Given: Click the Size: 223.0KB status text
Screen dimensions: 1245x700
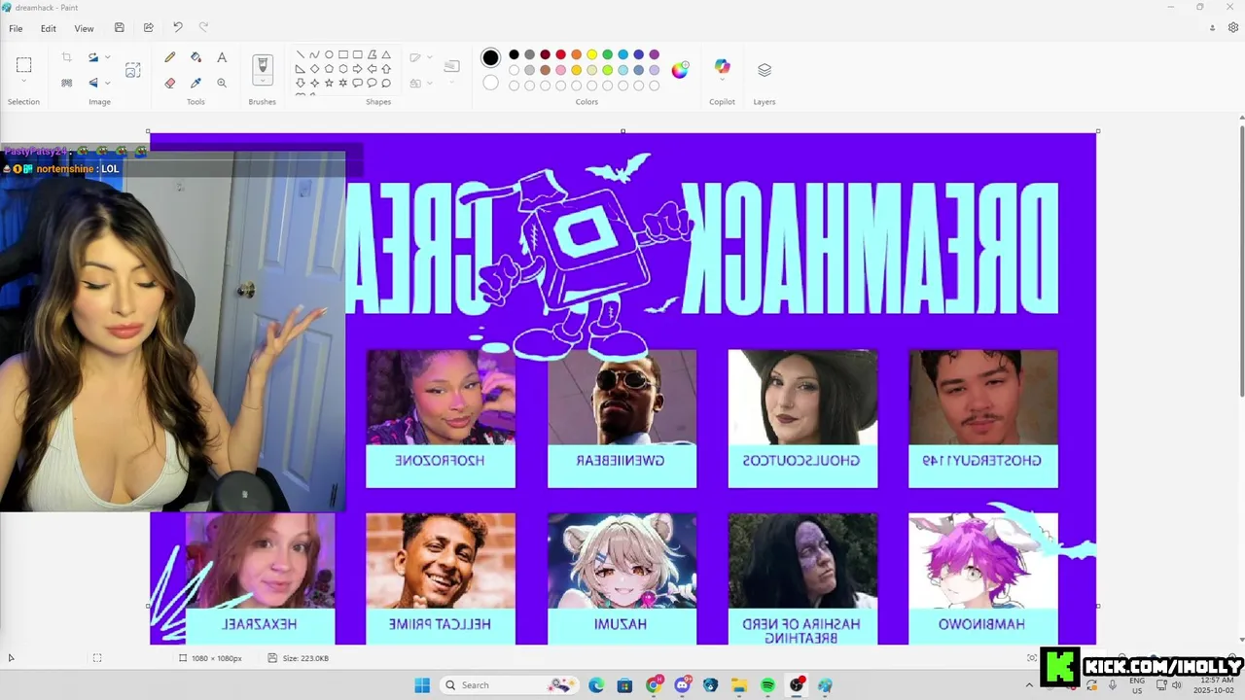Looking at the screenshot, I should pos(305,658).
